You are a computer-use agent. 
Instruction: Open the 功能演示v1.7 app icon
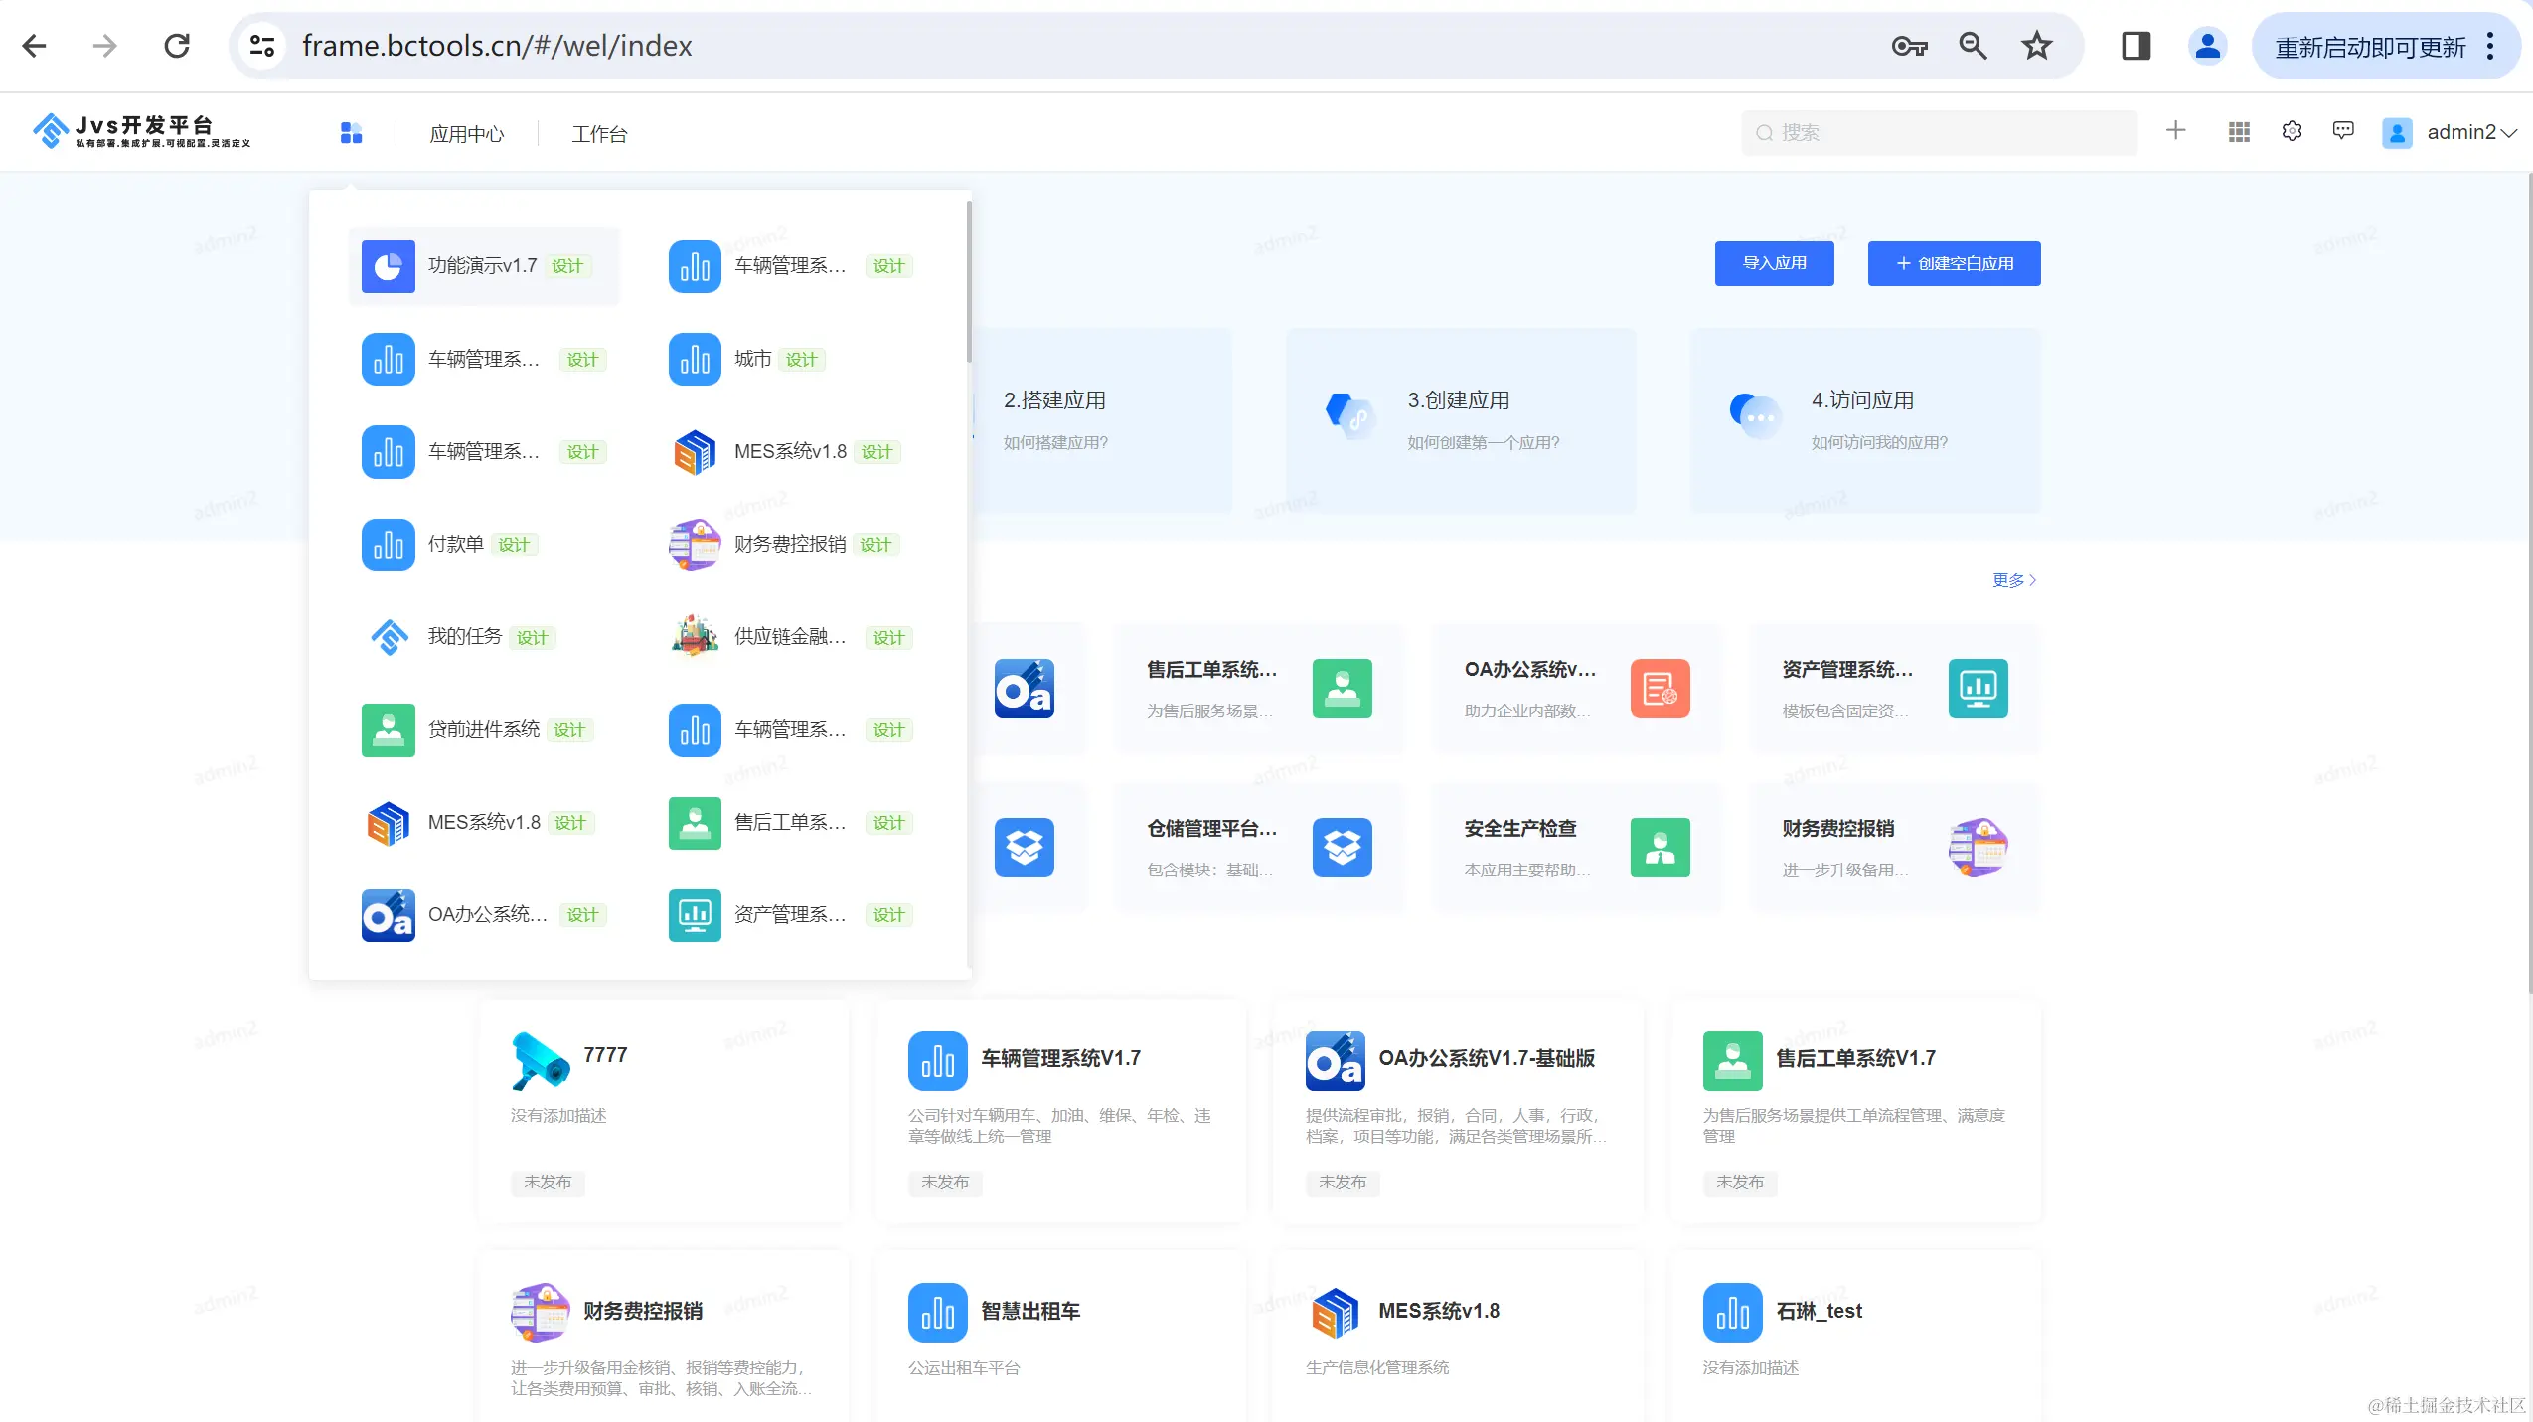(388, 266)
